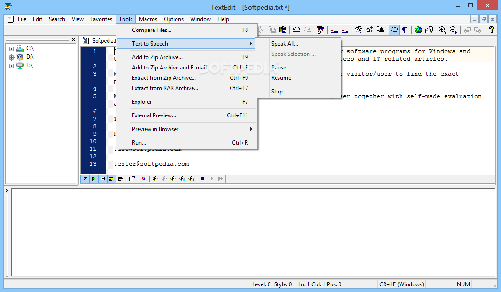
Task: Choose Pause in Text to Speech submenu
Action: tap(298, 68)
